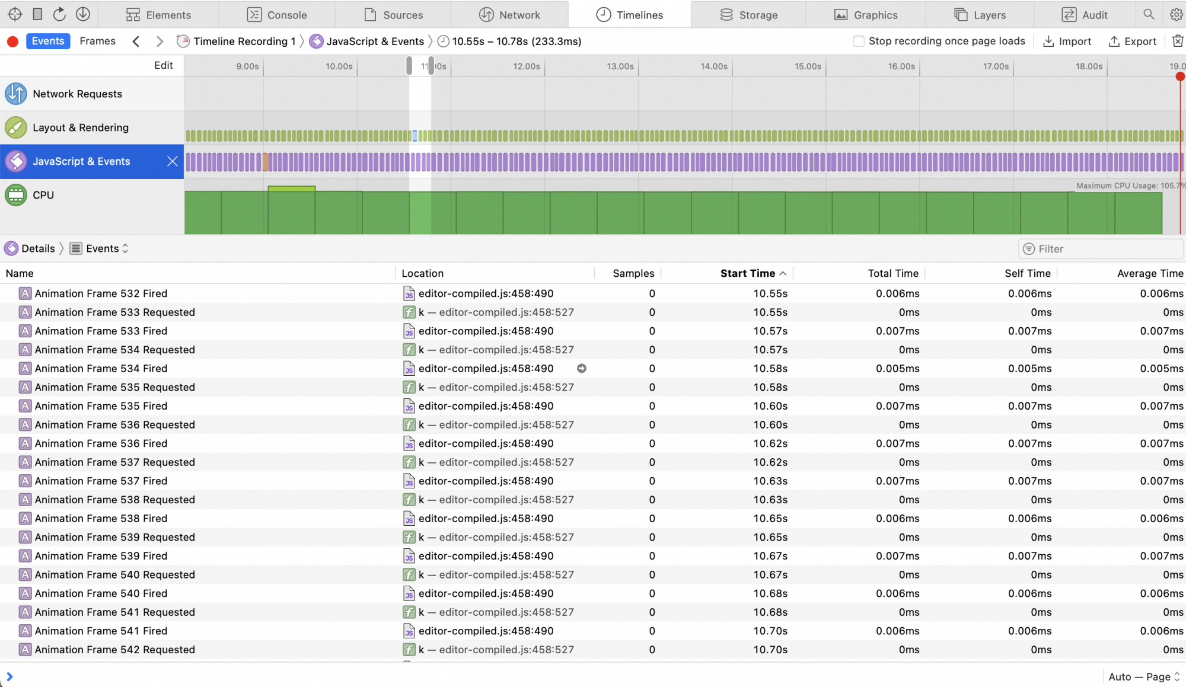The height and width of the screenshot is (687, 1186).
Task: Sort by Name column header
Action: pos(197,273)
